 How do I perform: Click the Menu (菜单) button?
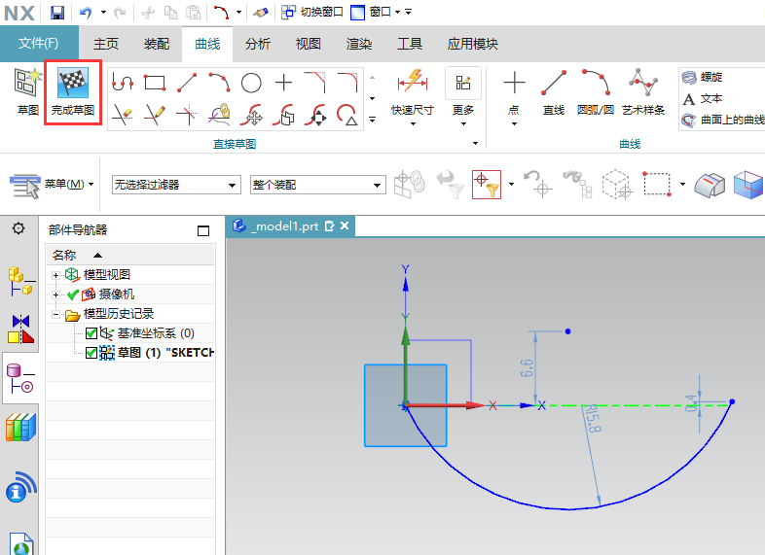(x=54, y=184)
